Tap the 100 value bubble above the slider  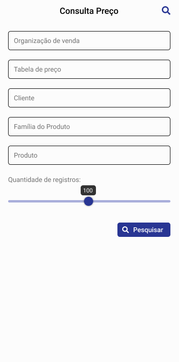point(88,191)
